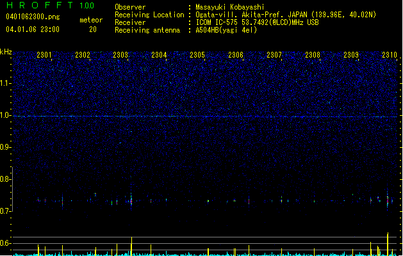Click the 'Observer' field label
Image resolution: width=403 pixels, height=256 pixels.
point(130,7)
